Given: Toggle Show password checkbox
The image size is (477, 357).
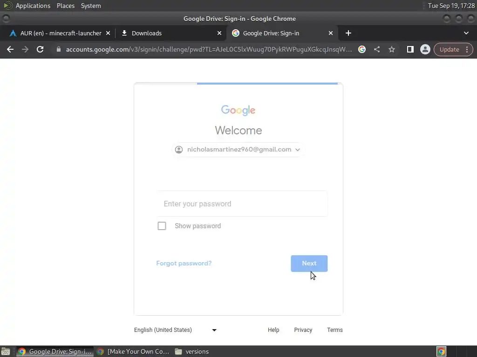Looking at the screenshot, I should click(x=162, y=226).
